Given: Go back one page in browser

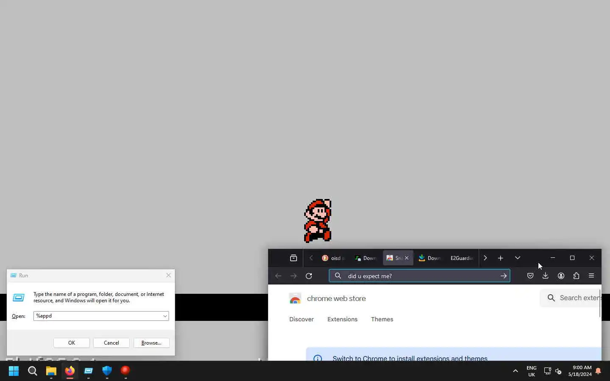Looking at the screenshot, I should click(x=278, y=276).
